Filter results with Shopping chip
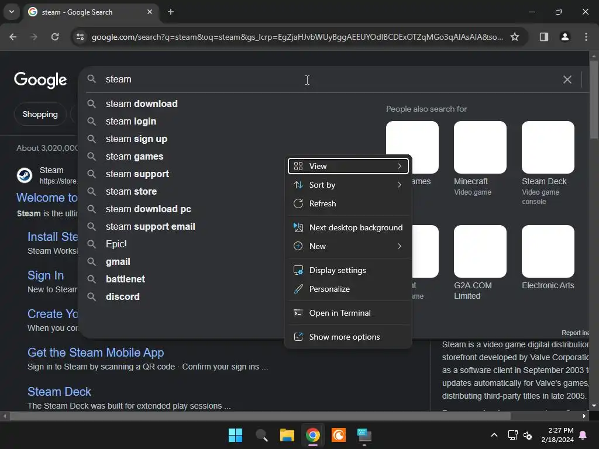This screenshot has height=449, width=599. (x=40, y=114)
